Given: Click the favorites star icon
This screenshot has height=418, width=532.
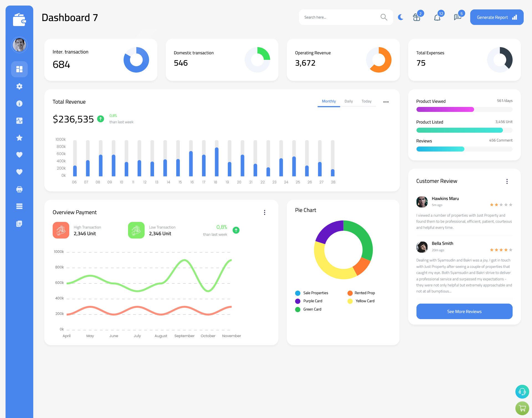Looking at the screenshot, I should (x=19, y=138).
